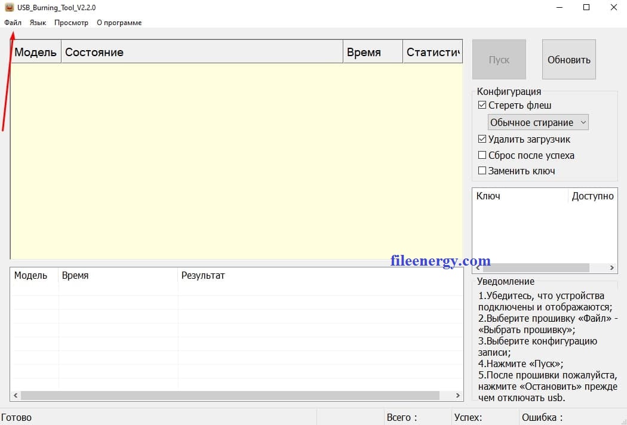Viewport: 627px width, 425px height.
Task: Click the Успех status bar entry
Action: coord(468,417)
